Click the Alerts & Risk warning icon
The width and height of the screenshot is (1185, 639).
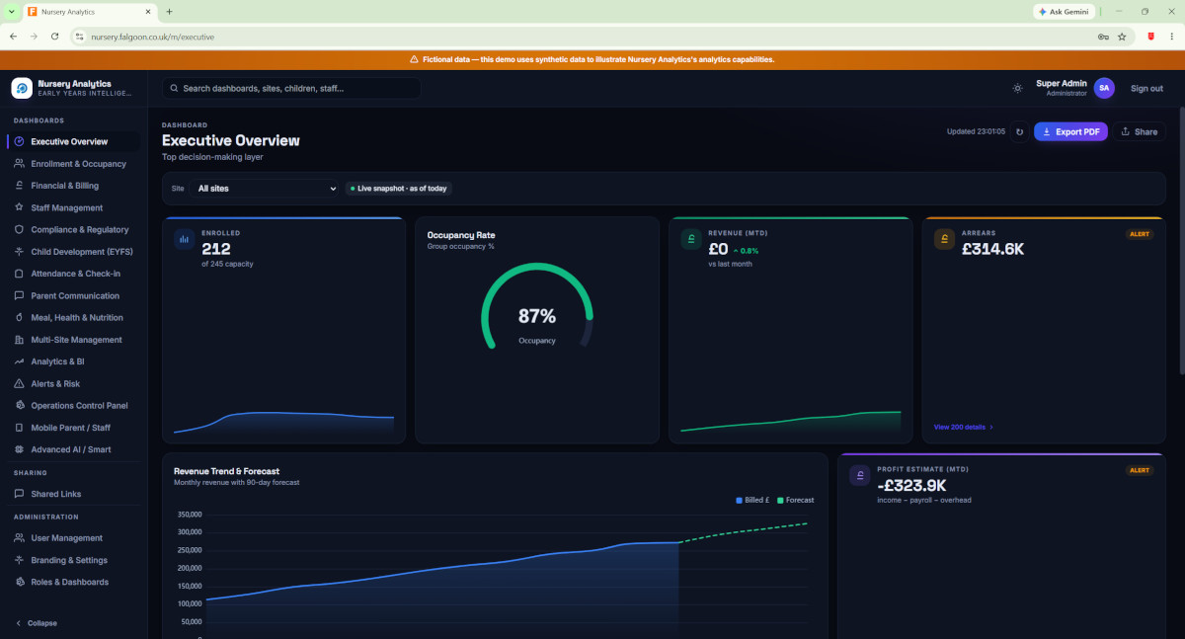pyautogui.click(x=20, y=383)
